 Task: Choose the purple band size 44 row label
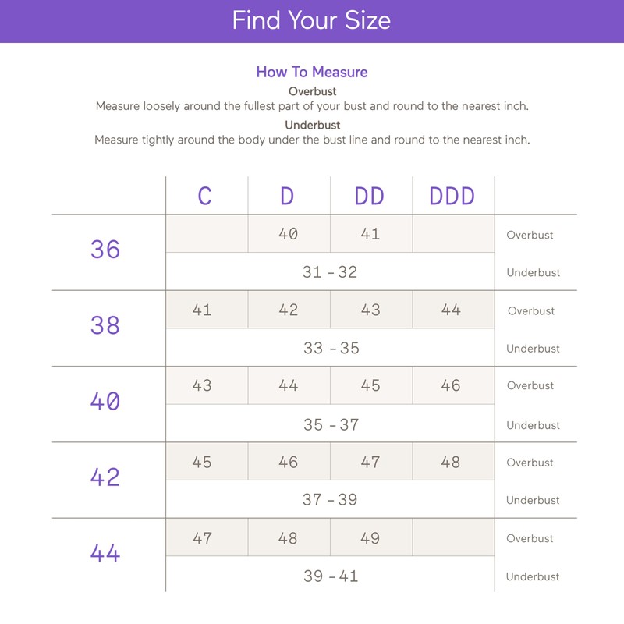click(x=105, y=553)
